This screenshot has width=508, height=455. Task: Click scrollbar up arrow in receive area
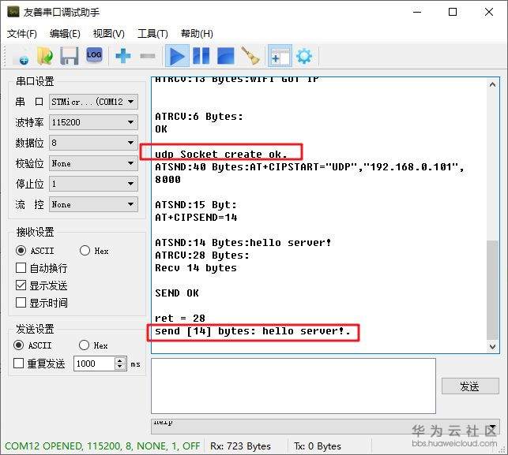click(492, 84)
